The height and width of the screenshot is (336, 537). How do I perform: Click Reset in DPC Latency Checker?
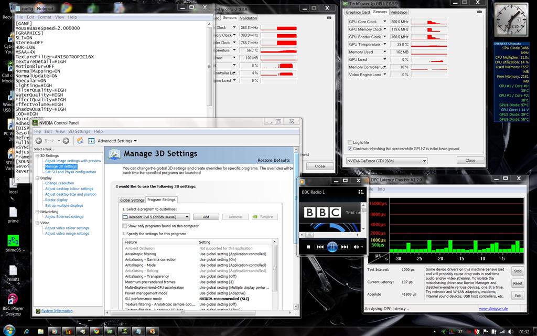click(518, 283)
